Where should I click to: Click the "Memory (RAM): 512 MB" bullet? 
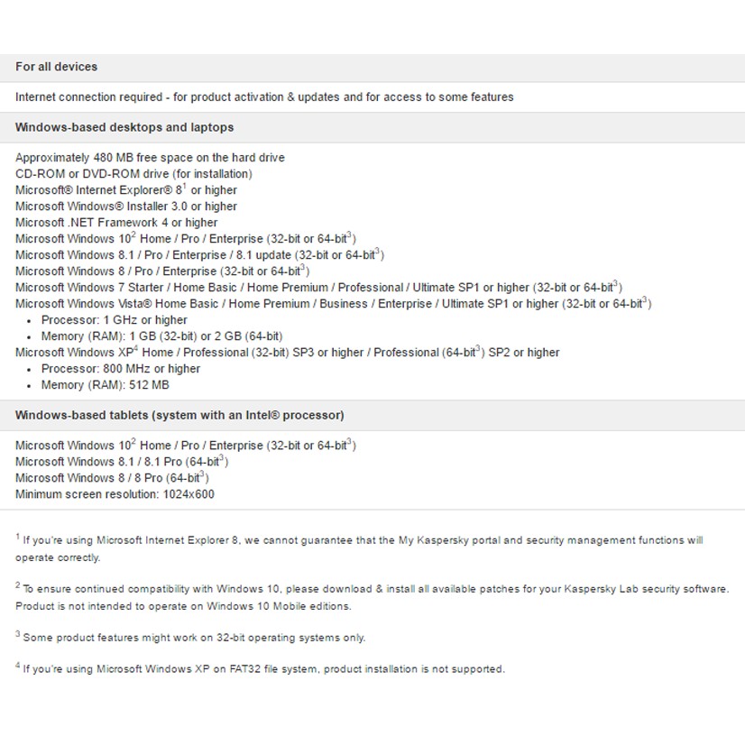coord(105,385)
